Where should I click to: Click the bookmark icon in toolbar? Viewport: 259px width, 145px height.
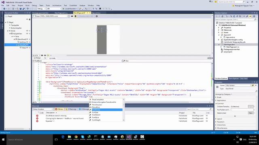coord(100,9)
